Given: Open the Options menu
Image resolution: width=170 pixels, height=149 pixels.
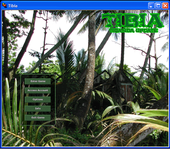Looking at the screenshot, I should 38,100.
